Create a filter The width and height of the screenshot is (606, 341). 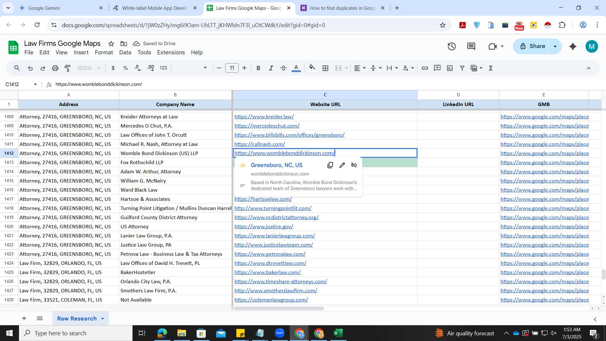tap(462, 68)
